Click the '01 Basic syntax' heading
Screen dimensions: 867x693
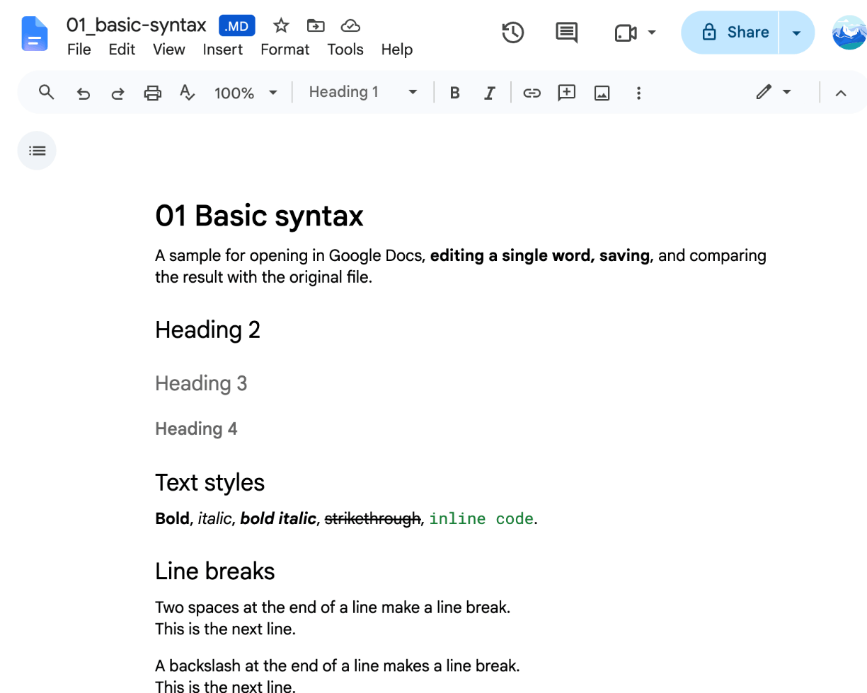pos(259,216)
